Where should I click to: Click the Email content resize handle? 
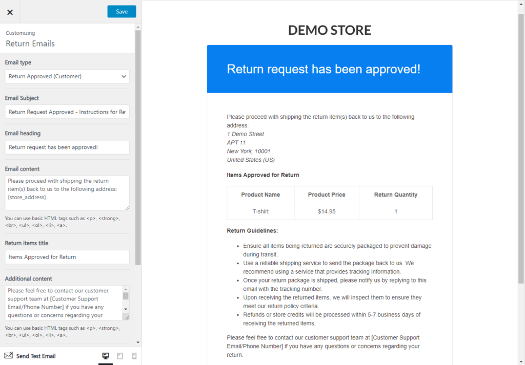pyautogui.click(x=127, y=208)
